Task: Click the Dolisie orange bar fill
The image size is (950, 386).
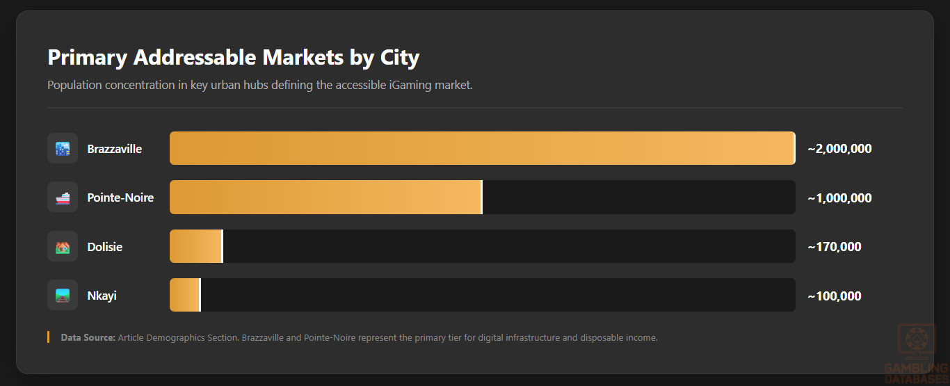Action: pyautogui.click(x=195, y=247)
